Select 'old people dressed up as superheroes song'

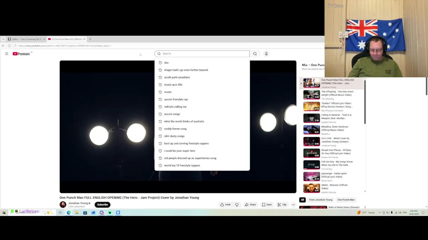tap(202, 158)
